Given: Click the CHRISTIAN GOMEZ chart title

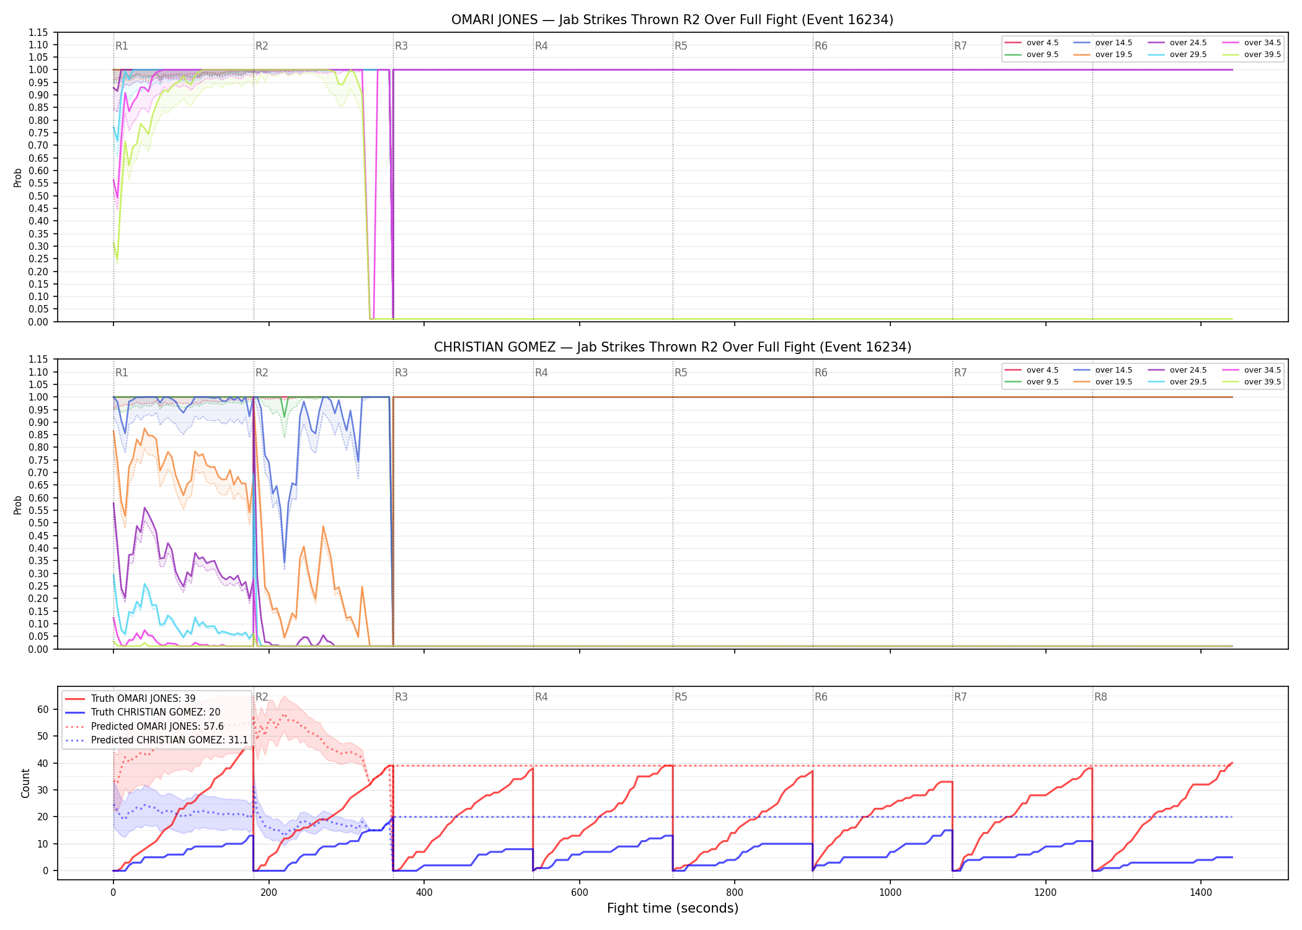Looking at the screenshot, I should 672,347.
